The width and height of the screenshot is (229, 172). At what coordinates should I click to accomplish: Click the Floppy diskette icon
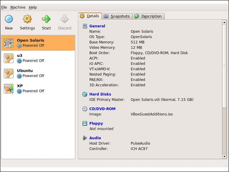tap(85, 123)
